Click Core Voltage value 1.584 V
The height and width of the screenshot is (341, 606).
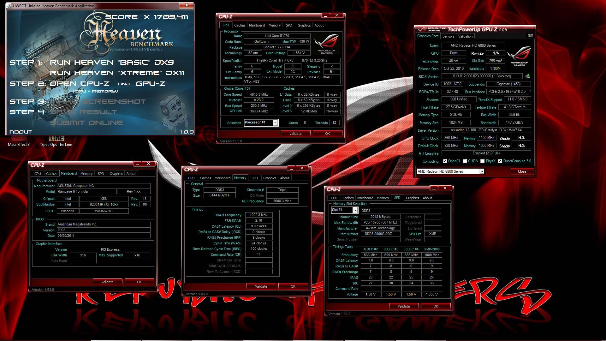tap(298, 53)
